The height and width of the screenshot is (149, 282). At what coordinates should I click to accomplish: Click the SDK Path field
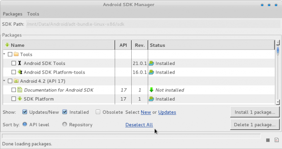click(x=153, y=24)
